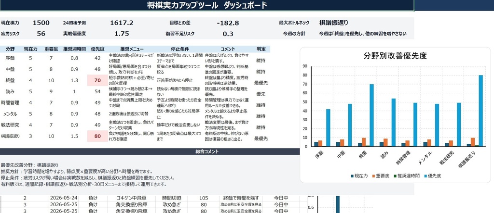Select priority 42 in the 序盤 row
Viewport: 494px width, 213px height.
pyautogui.click(x=97, y=58)
